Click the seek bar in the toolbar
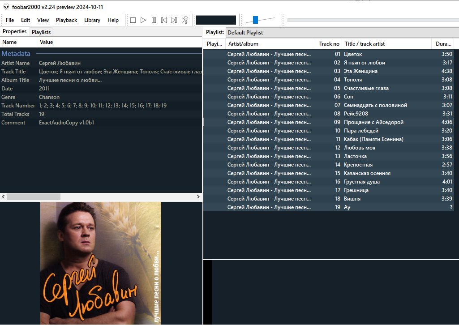This screenshot has width=459, height=325. (x=372, y=20)
